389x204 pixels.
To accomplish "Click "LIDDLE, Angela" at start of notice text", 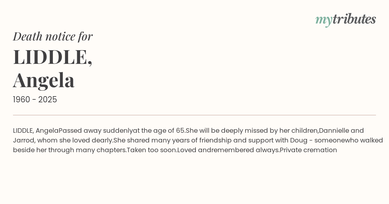I will (x=36, y=131).
